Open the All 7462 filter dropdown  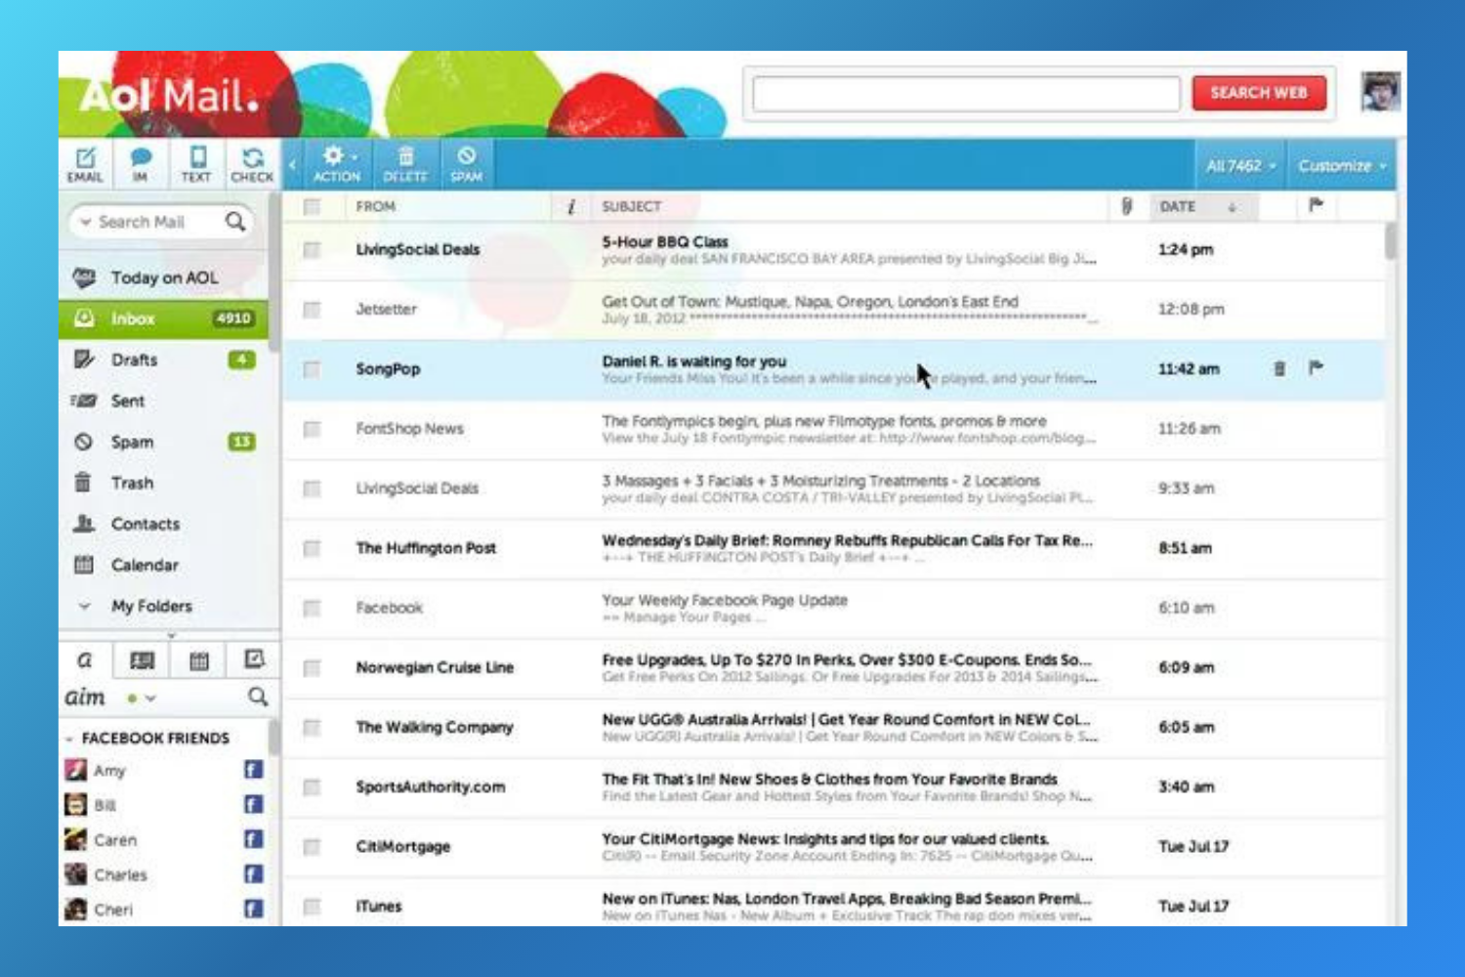coord(1240,166)
